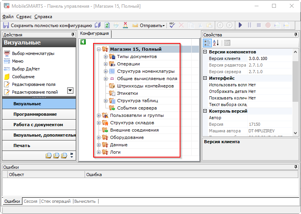Collapse the Магазин 15, Полный root node
The image size is (301, 214).
click(99, 50)
